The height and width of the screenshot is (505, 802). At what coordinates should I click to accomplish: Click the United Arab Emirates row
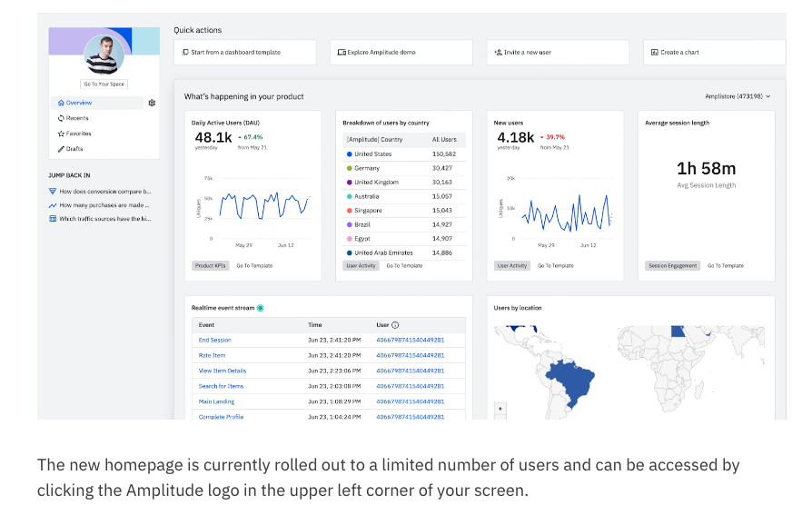coord(404,252)
